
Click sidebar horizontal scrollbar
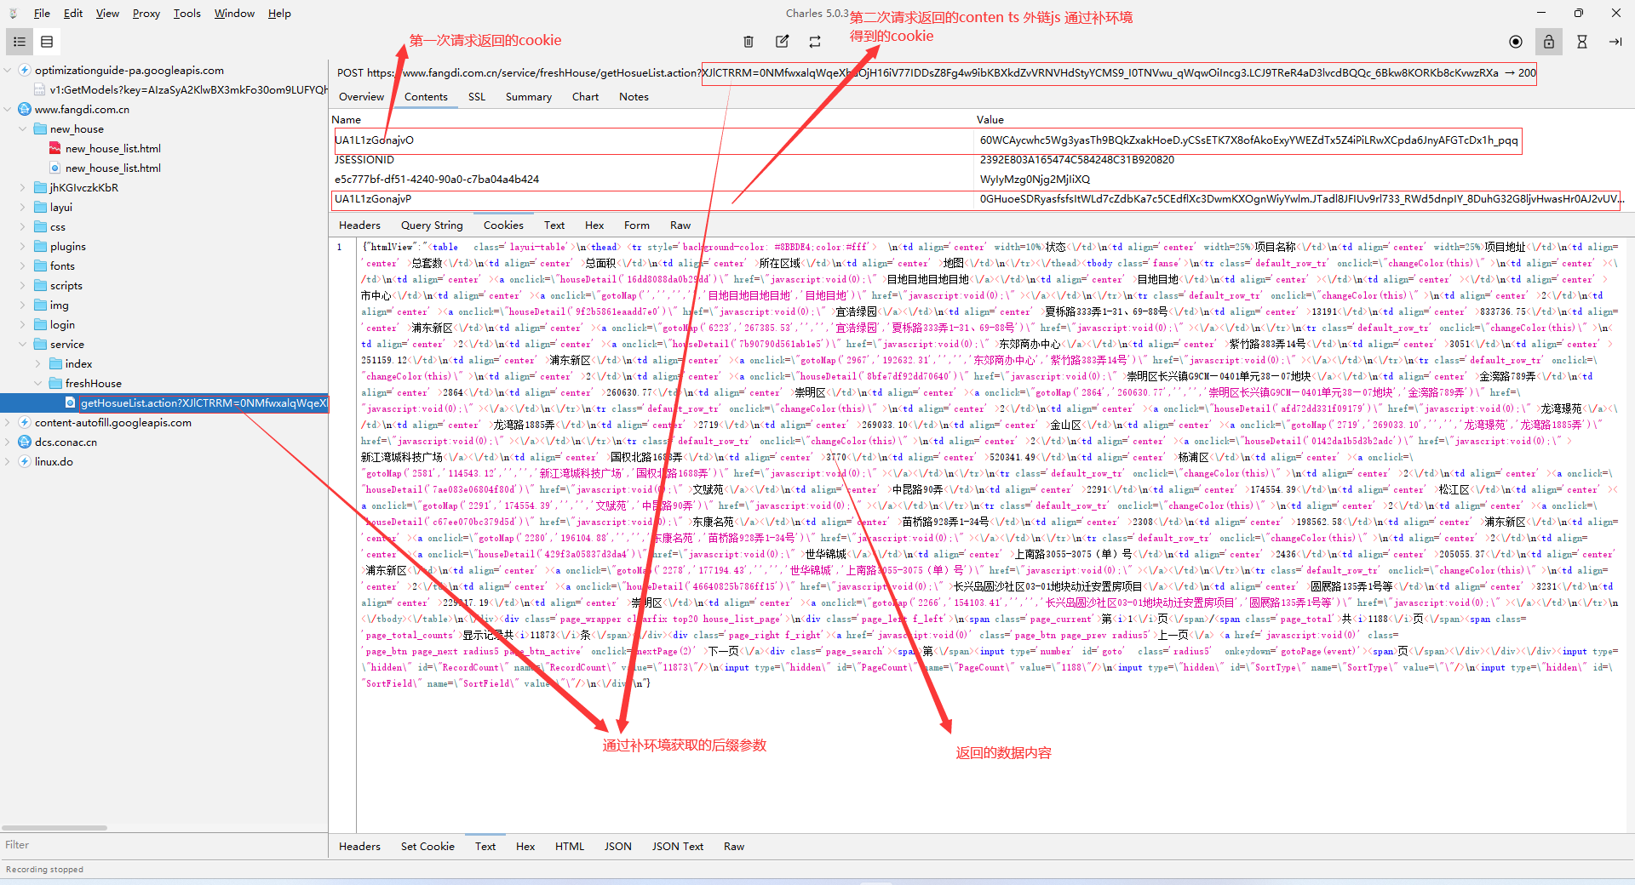point(54,827)
